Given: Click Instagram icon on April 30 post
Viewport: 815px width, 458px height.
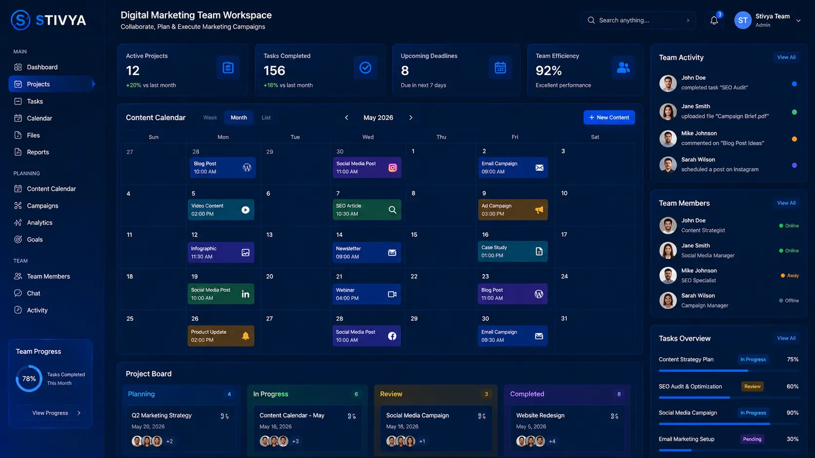Looking at the screenshot, I should (392, 167).
